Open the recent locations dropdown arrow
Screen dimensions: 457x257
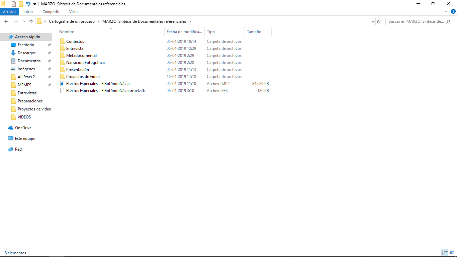coord(24,21)
